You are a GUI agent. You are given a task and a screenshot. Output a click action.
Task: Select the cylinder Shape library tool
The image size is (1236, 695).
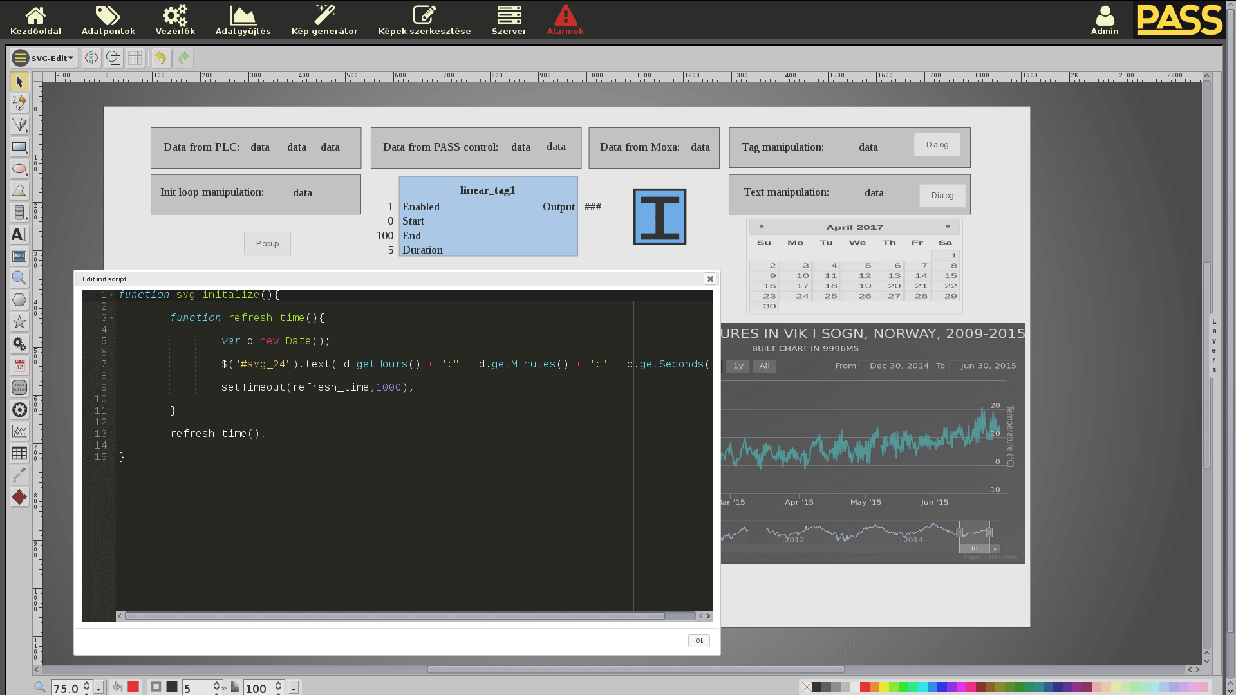point(19,212)
